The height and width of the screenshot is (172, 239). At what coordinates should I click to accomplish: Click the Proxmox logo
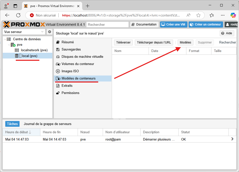click(24, 24)
